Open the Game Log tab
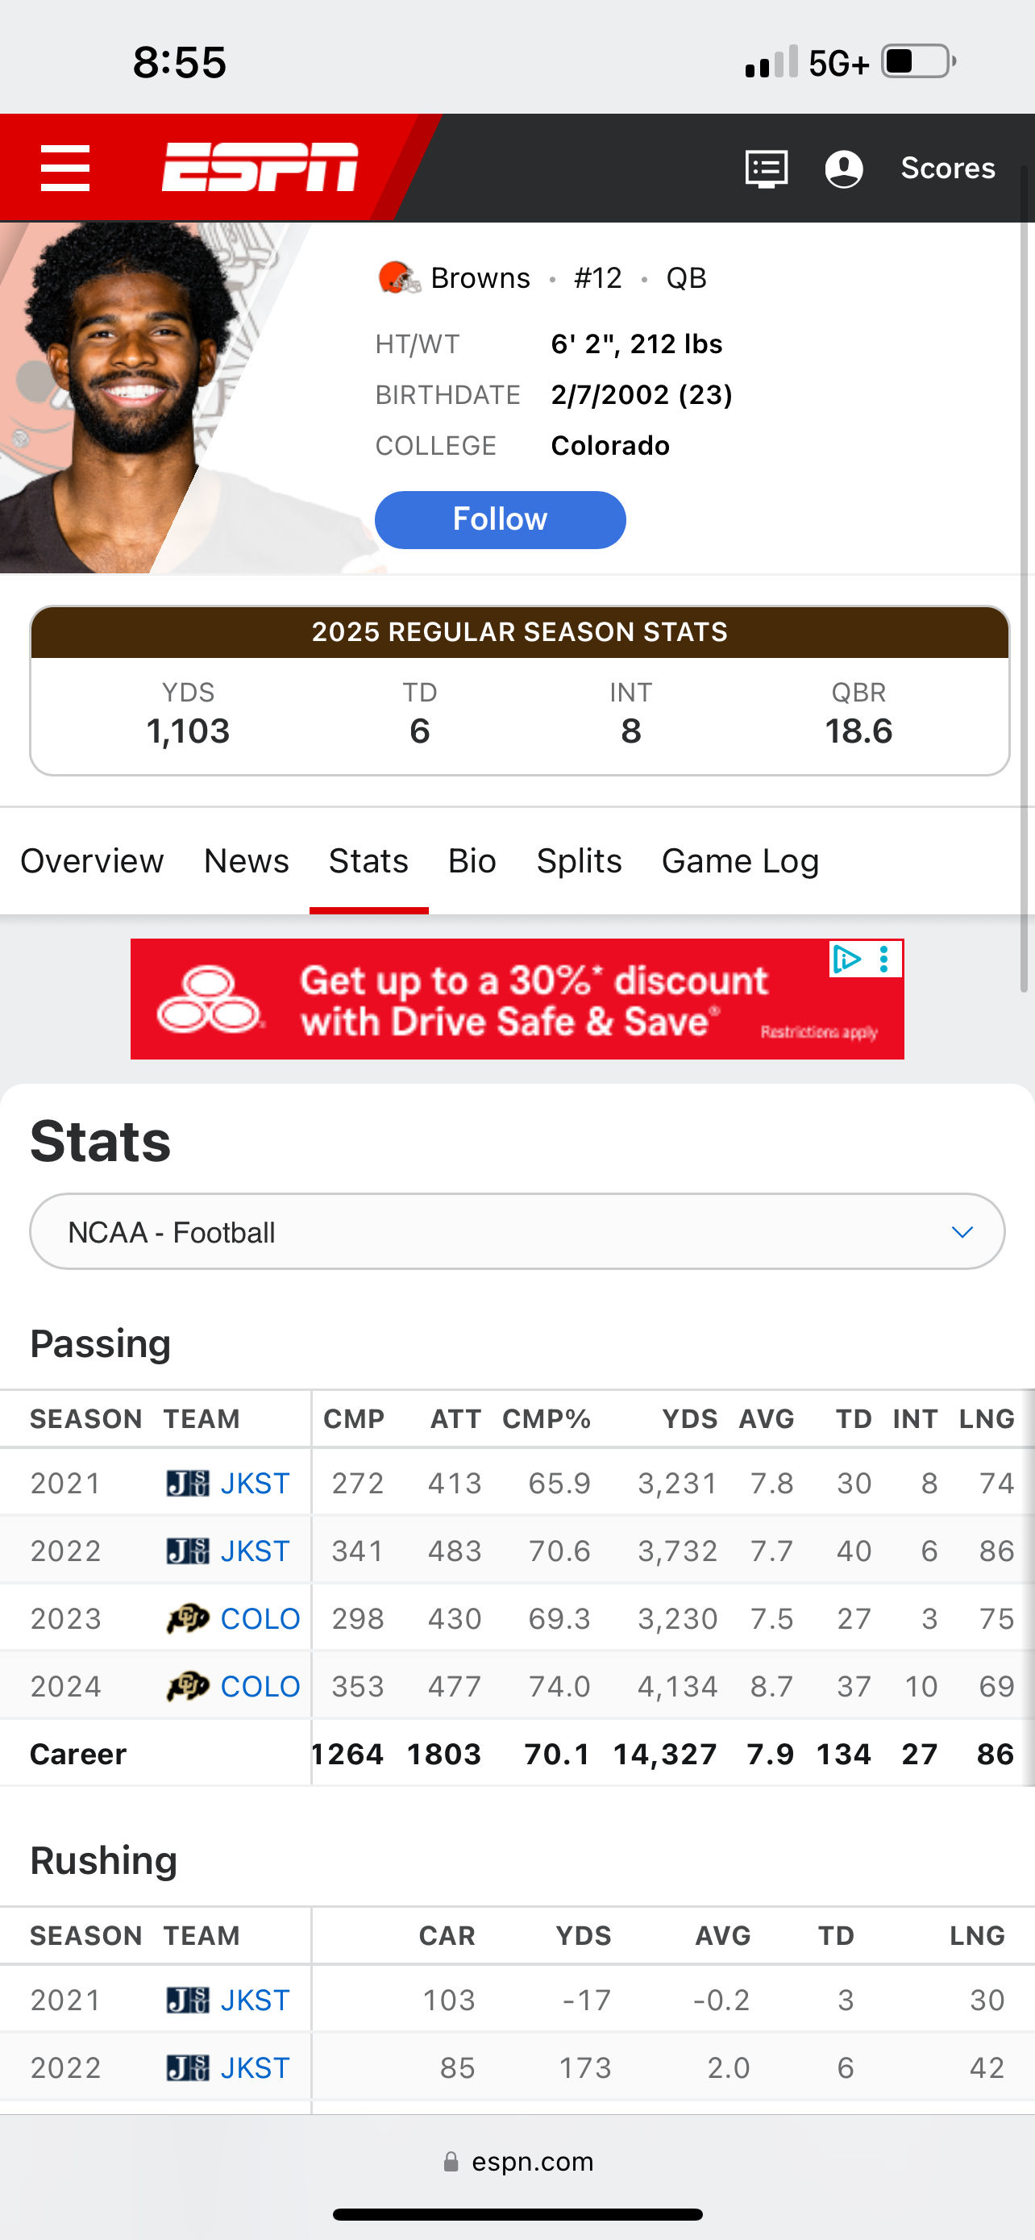Viewport: 1035px width, 2240px height. pos(739,861)
